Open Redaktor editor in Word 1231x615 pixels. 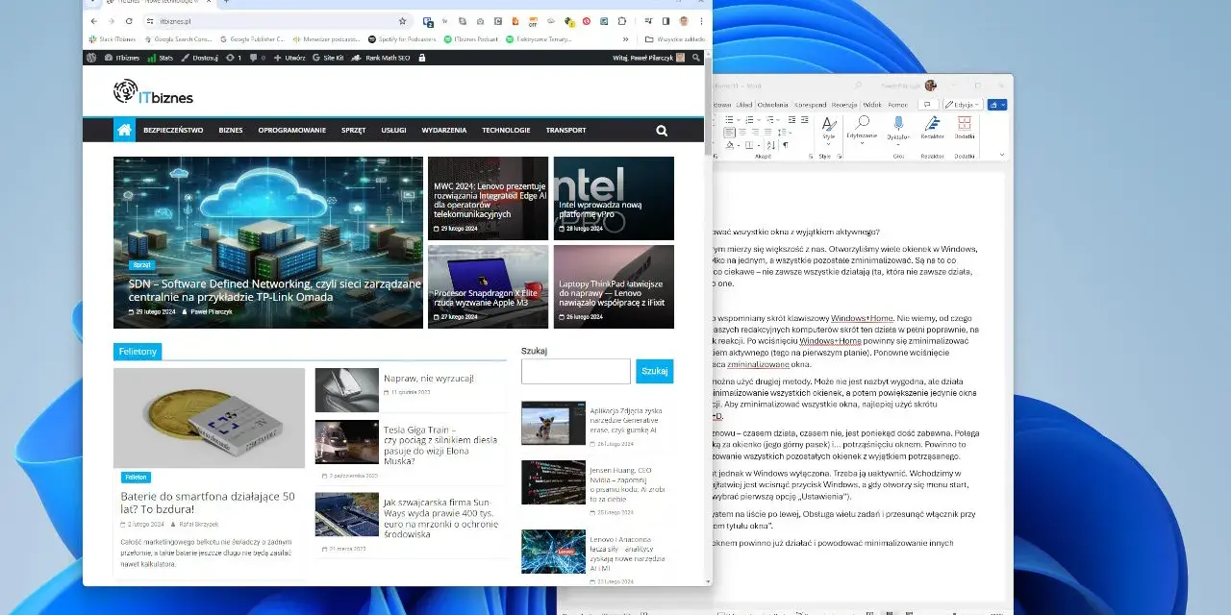point(932,128)
